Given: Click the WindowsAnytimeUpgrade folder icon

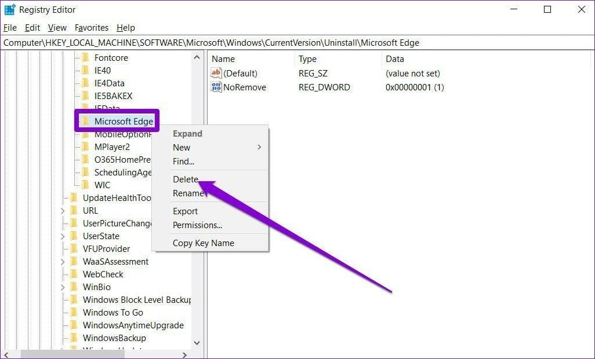Looking at the screenshot, I should point(74,325).
